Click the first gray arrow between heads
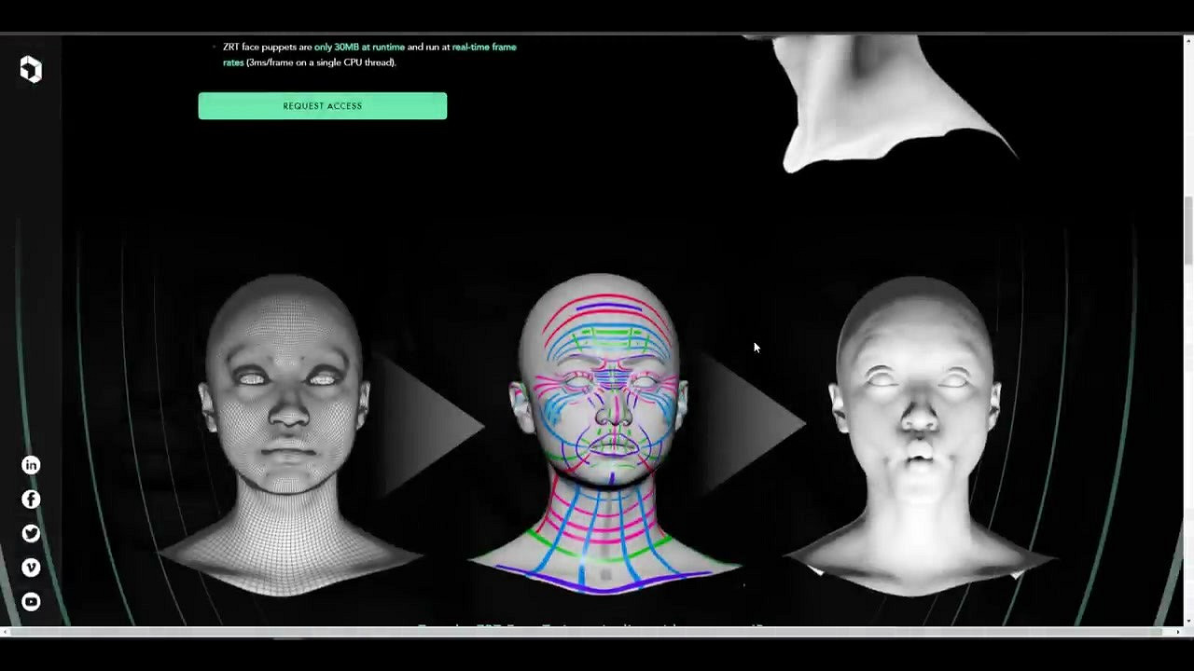 coord(429,426)
